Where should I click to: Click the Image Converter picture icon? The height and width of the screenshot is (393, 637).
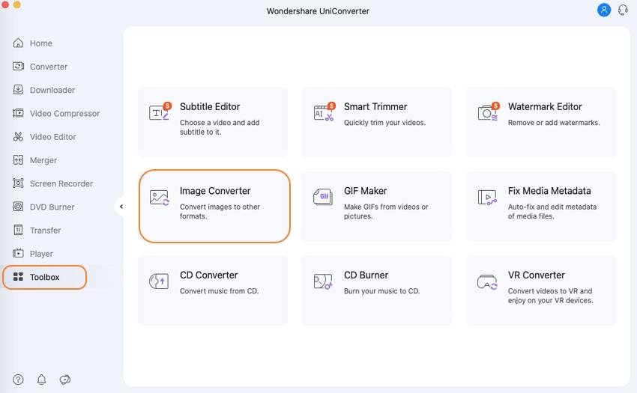tap(159, 198)
